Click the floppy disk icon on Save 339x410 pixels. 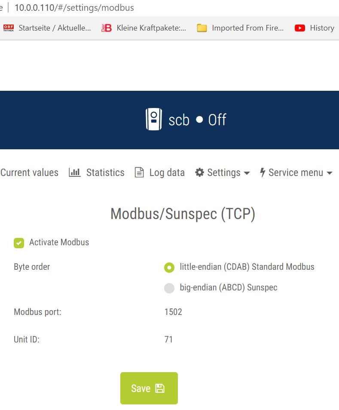(160, 388)
